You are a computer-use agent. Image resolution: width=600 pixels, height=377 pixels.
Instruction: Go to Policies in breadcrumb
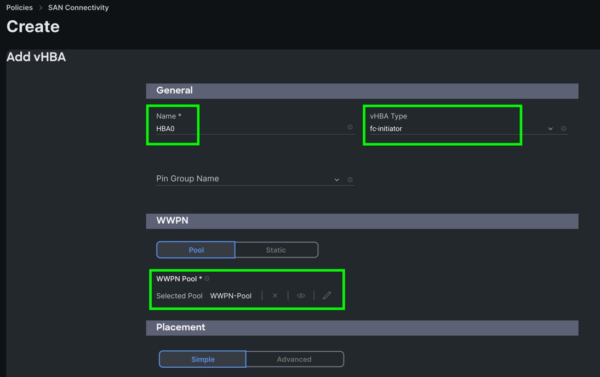20,8
